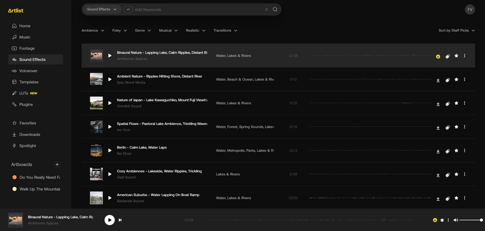Favorite the Cozy Ambiences track
Image resolution: width=485 pixels, height=231 pixels.
click(457, 174)
